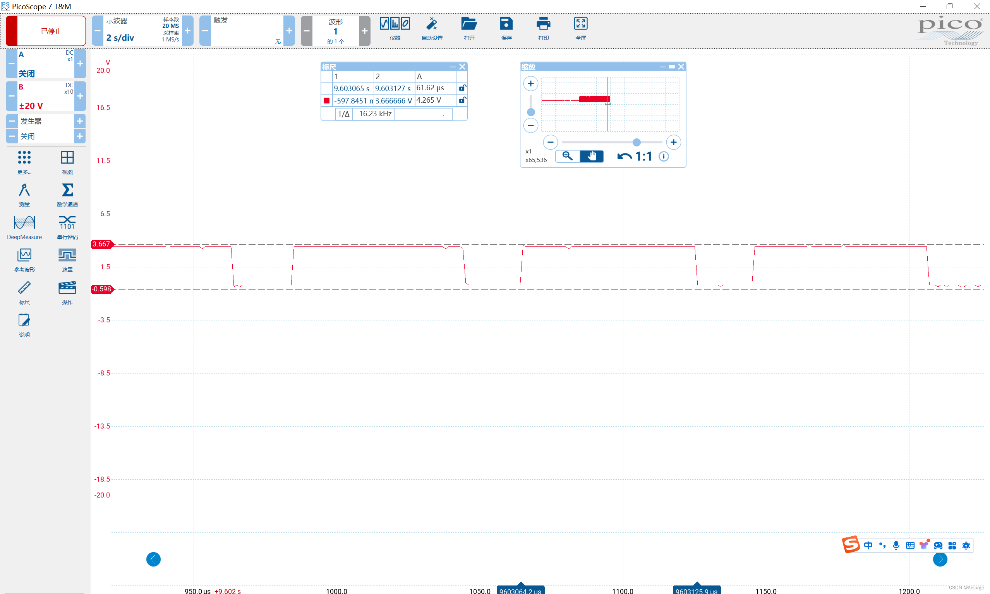This screenshot has height=594, width=990.
Task: Open the Math channels tool
Action: point(67,195)
